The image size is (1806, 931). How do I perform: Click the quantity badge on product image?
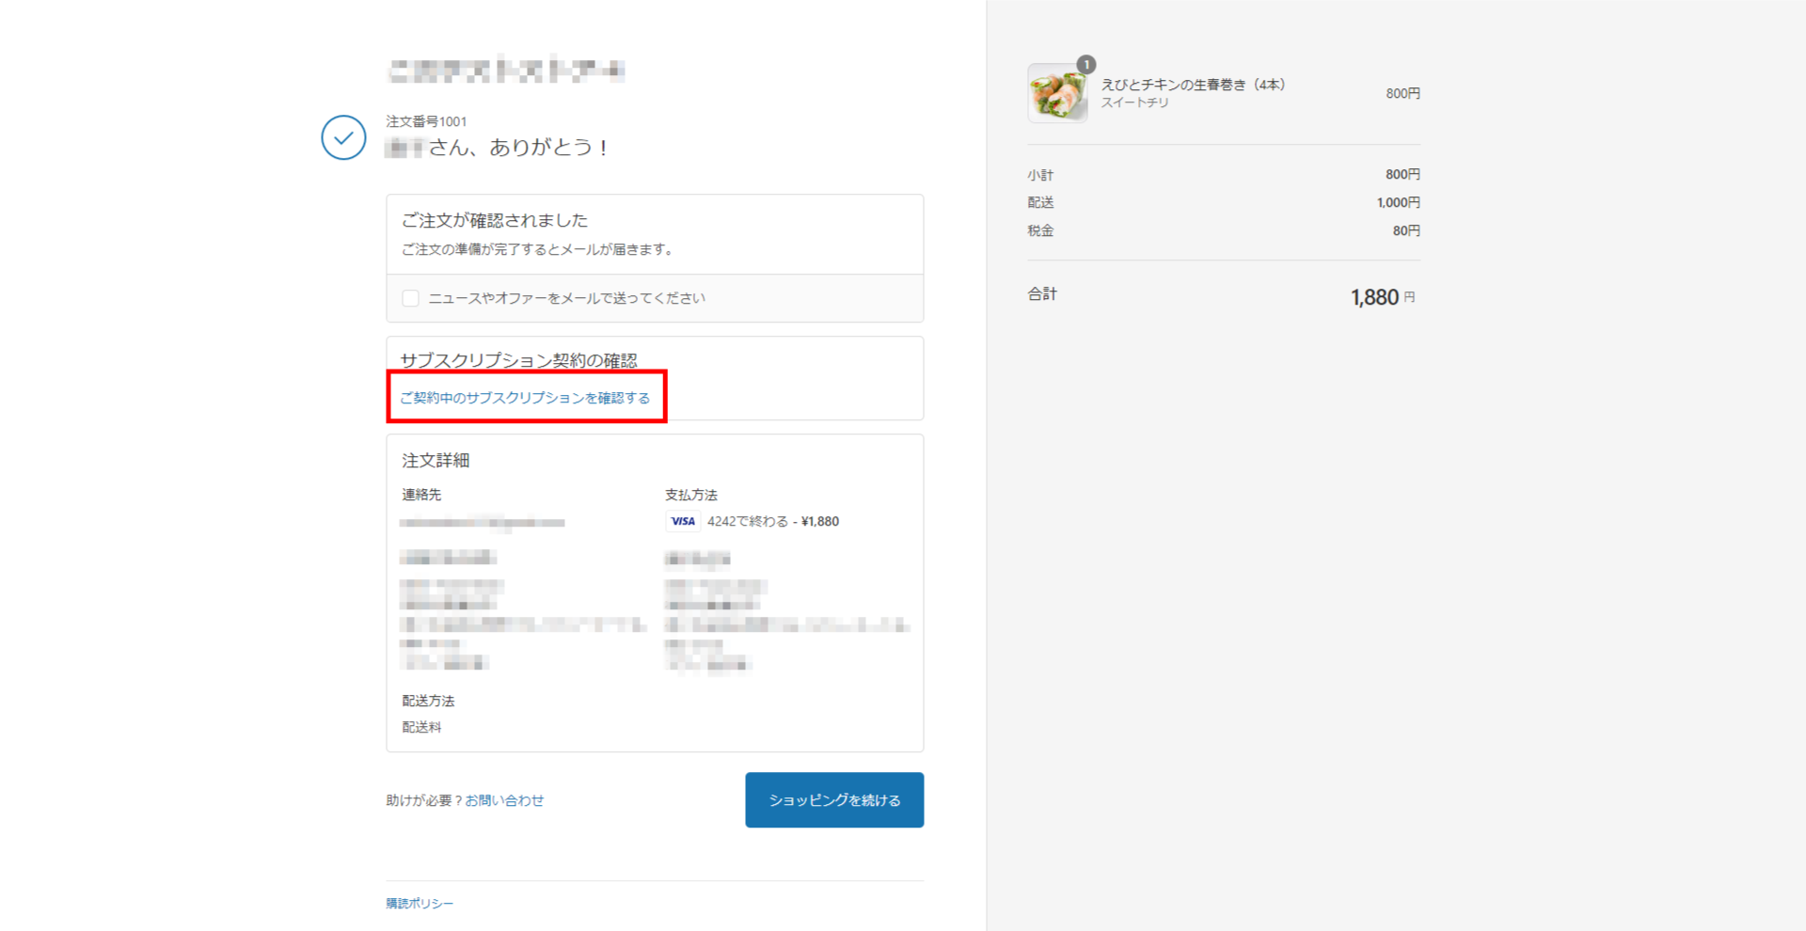click(x=1085, y=65)
